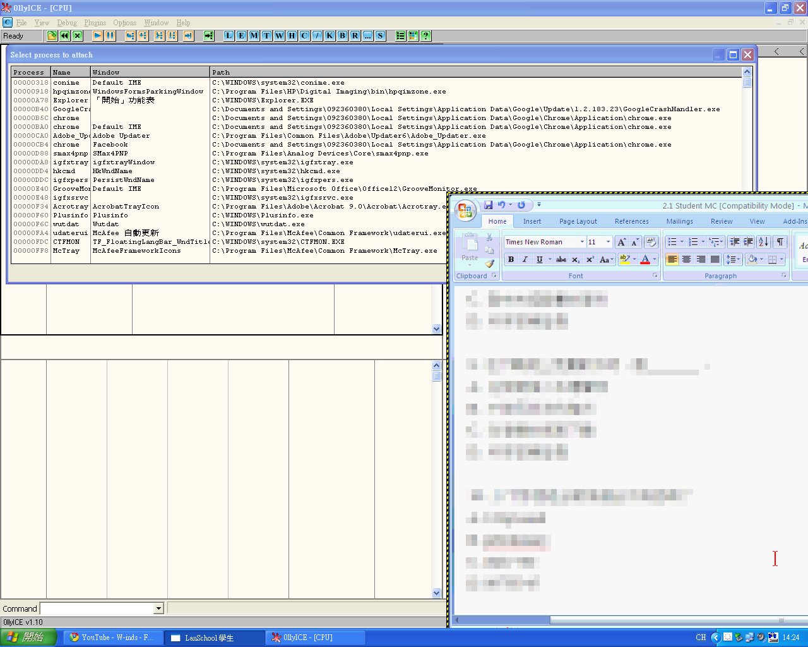808x647 pixels.
Task: Close the debugged program with green X icon
Action: pyautogui.click(x=78, y=36)
